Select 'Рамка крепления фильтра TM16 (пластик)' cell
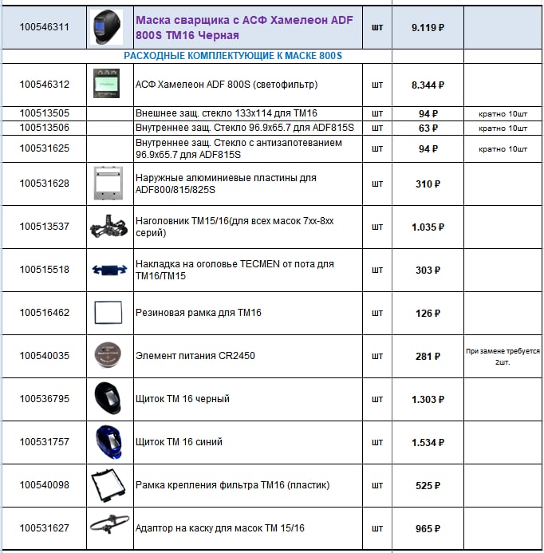This screenshot has height=553, width=544. (248, 485)
